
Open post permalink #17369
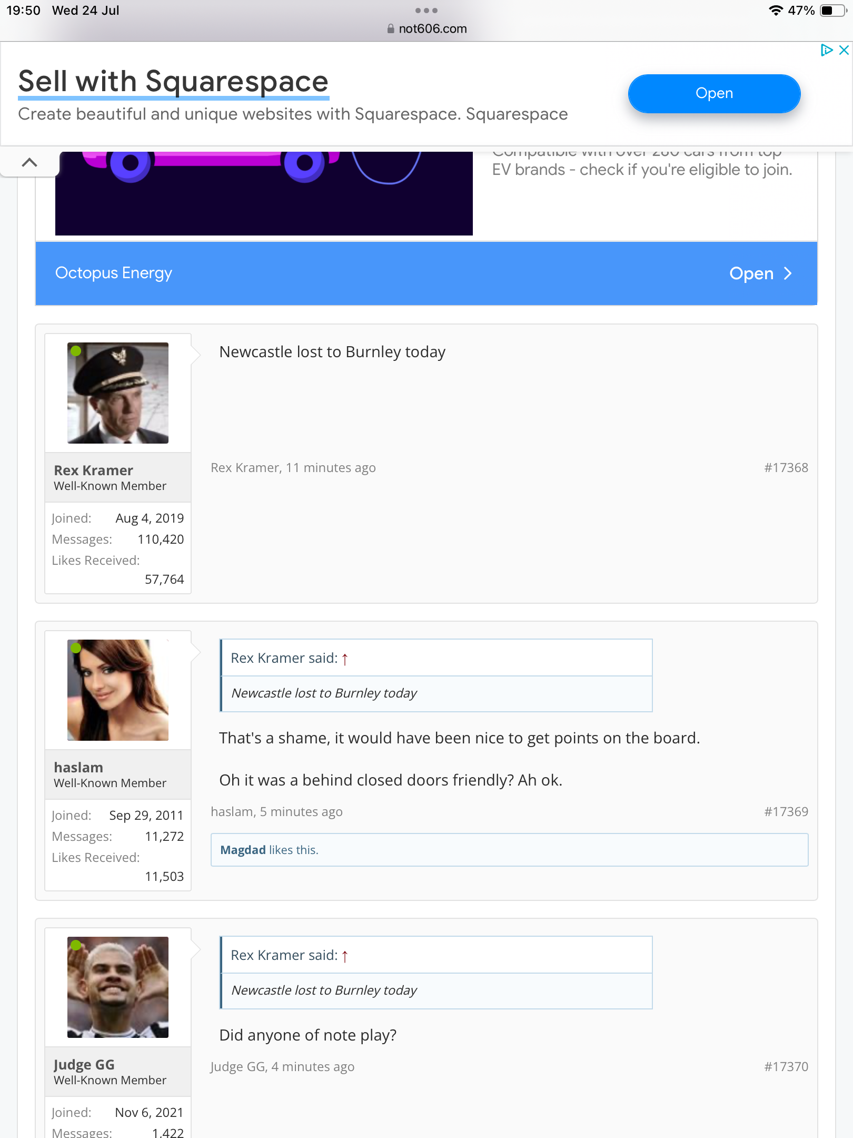(786, 812)
